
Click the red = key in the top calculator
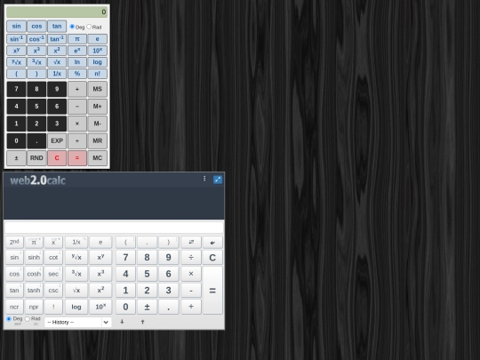77,158
